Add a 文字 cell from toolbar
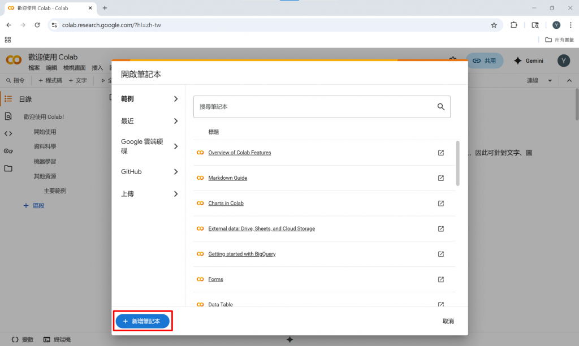Viewport: 579px width, 346px height. [77, 80]
